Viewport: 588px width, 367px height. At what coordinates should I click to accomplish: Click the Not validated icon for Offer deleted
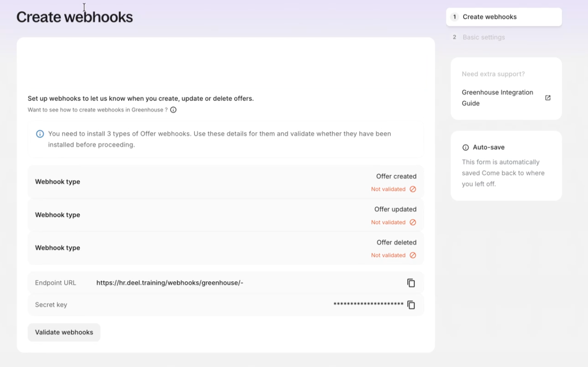point(413,255)
